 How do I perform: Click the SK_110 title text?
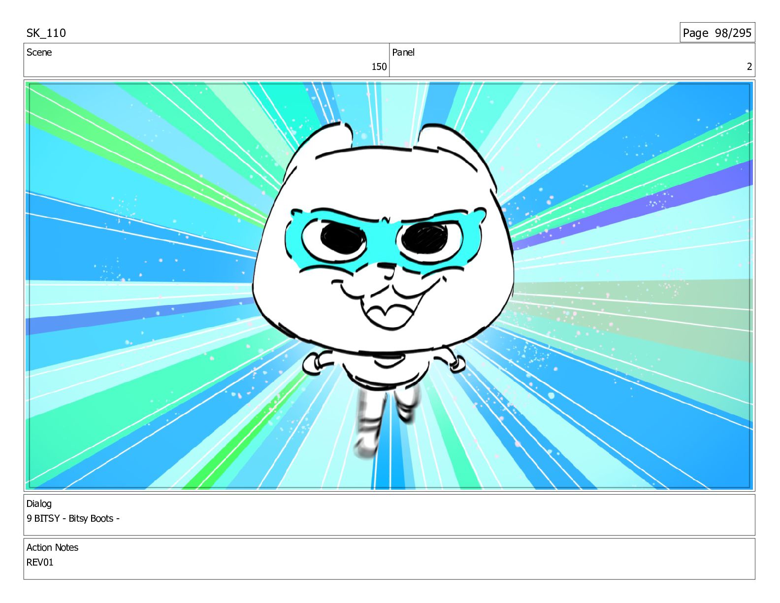click(x=46, y=33)
